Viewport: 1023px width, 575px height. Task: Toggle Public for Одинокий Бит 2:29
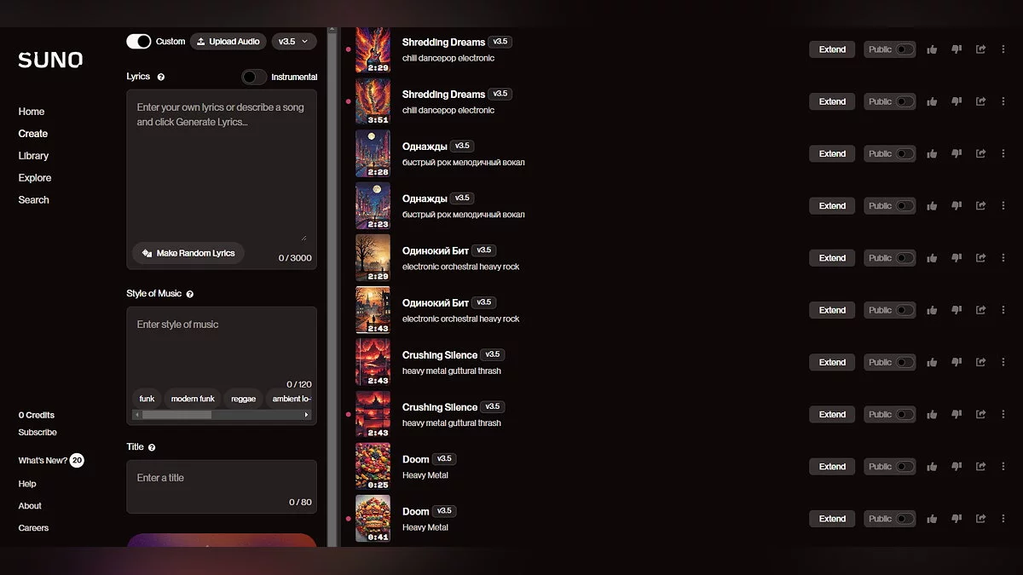pyautogui.click(x=905, y=257)
